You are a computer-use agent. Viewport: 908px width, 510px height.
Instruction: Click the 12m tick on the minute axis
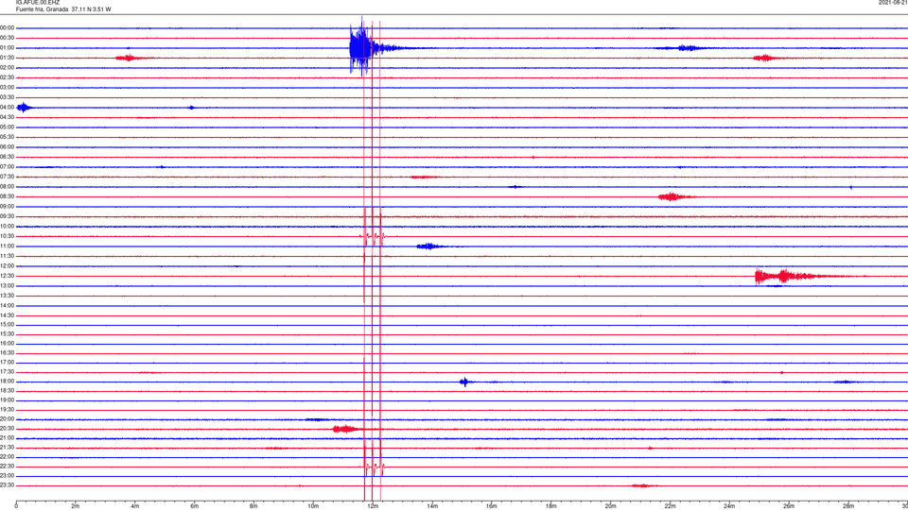(373, 506)
